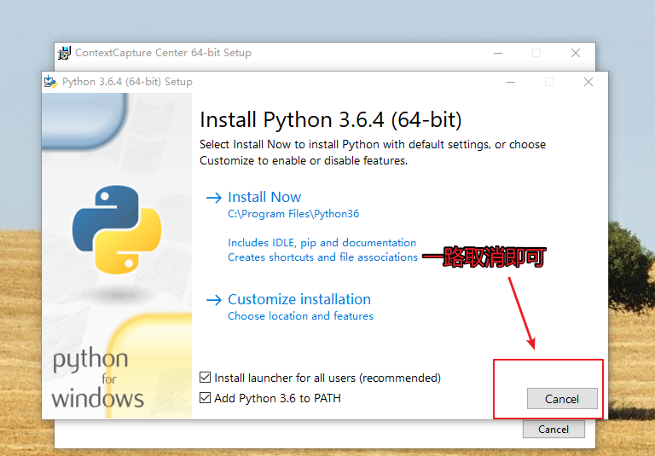The width and height of the screenshot is (655, 456).
Task: Minimize the Python 3.6.4 Setup window
Action: 511,82
